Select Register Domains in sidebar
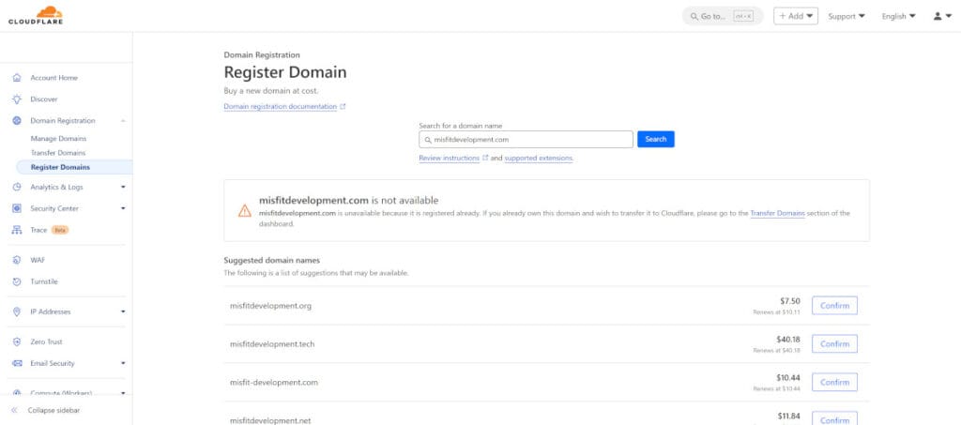This screenshot has width=961, height=425. point(60,167)
